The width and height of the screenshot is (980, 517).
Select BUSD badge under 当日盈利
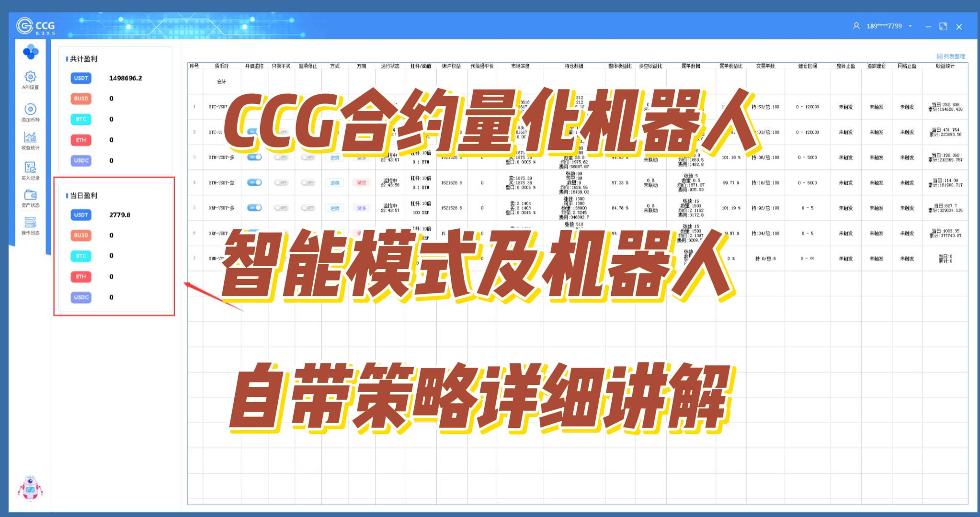(81, 235)
